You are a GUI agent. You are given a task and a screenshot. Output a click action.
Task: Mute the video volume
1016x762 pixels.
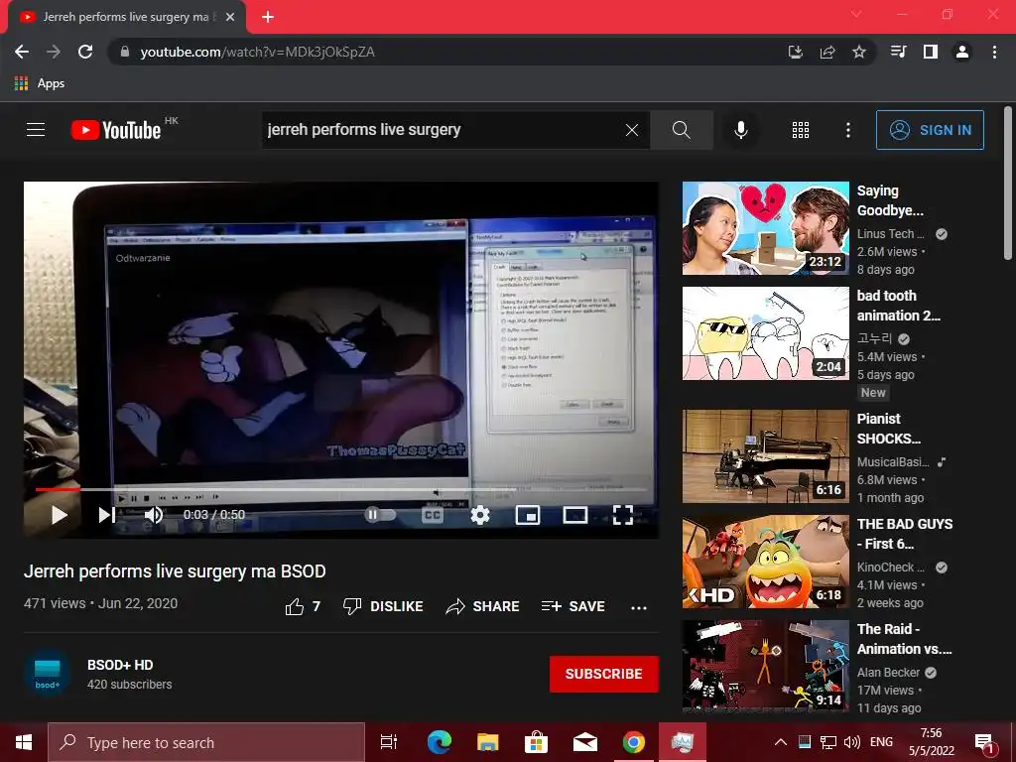(154, 515)
